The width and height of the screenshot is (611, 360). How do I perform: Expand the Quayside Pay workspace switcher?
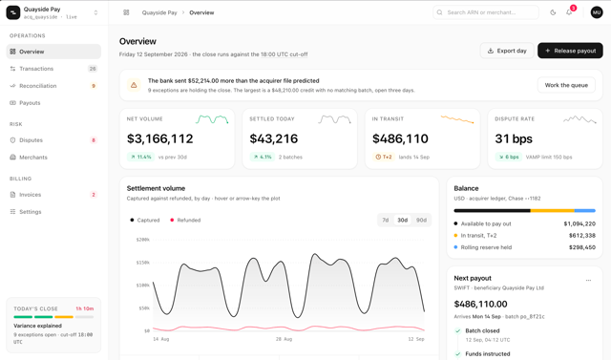pos(95,12)
